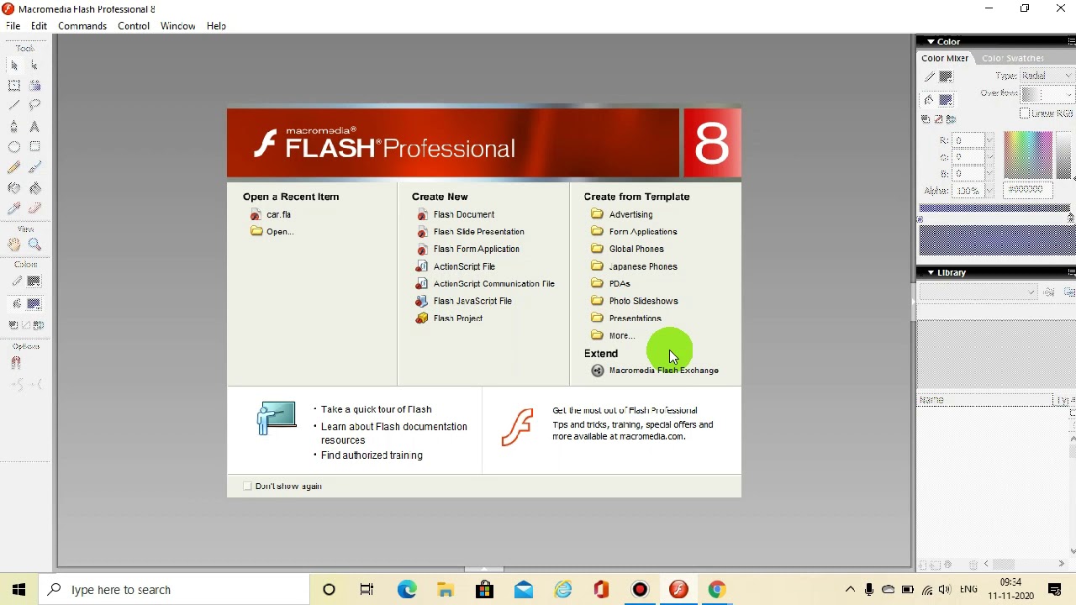Select the Zoom magnifier tool

pyautogui.click(x=34, y=245)
